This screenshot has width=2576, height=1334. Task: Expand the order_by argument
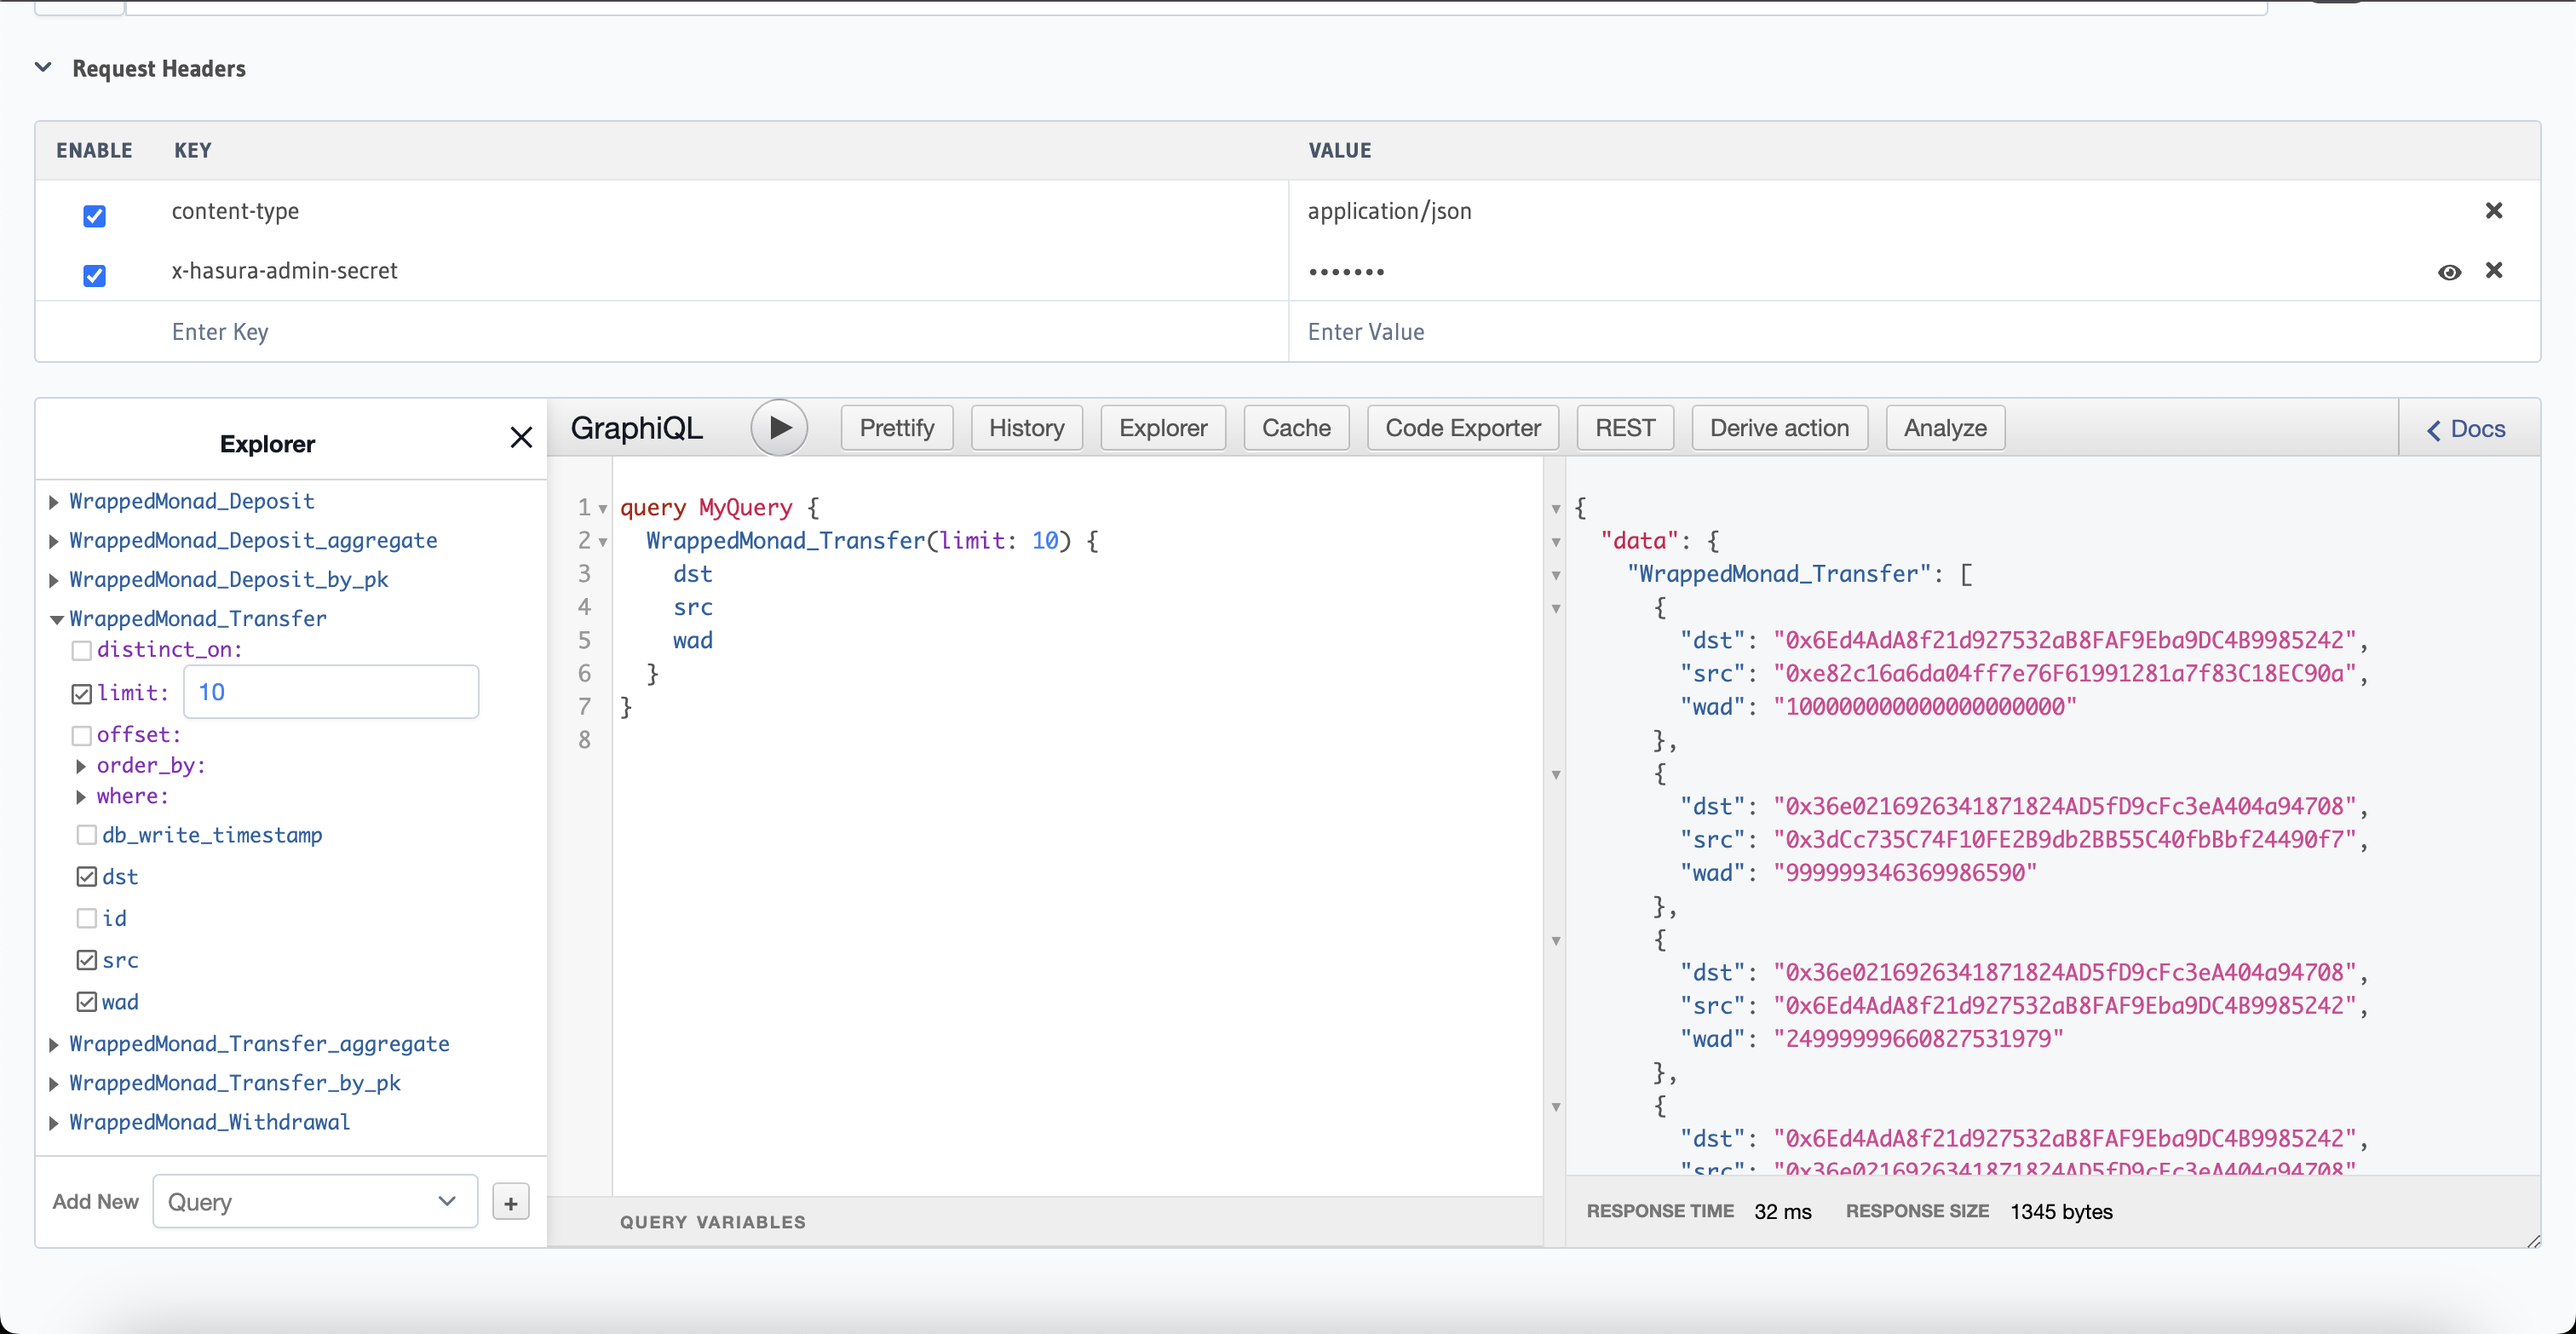pyautogui.click(x=81, y=765)
